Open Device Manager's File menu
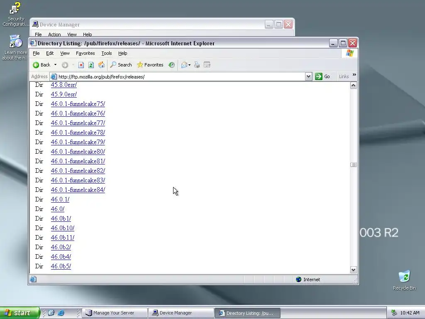 tap(38, 34)
